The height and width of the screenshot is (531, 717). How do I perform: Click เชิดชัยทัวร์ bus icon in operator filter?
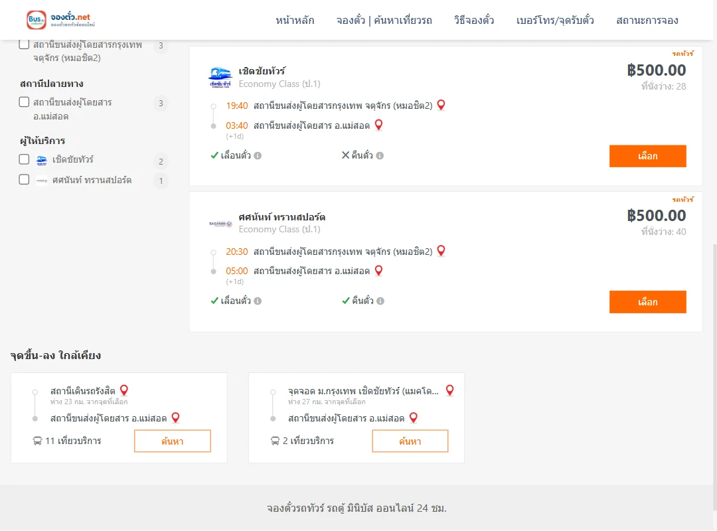[42, 160]
